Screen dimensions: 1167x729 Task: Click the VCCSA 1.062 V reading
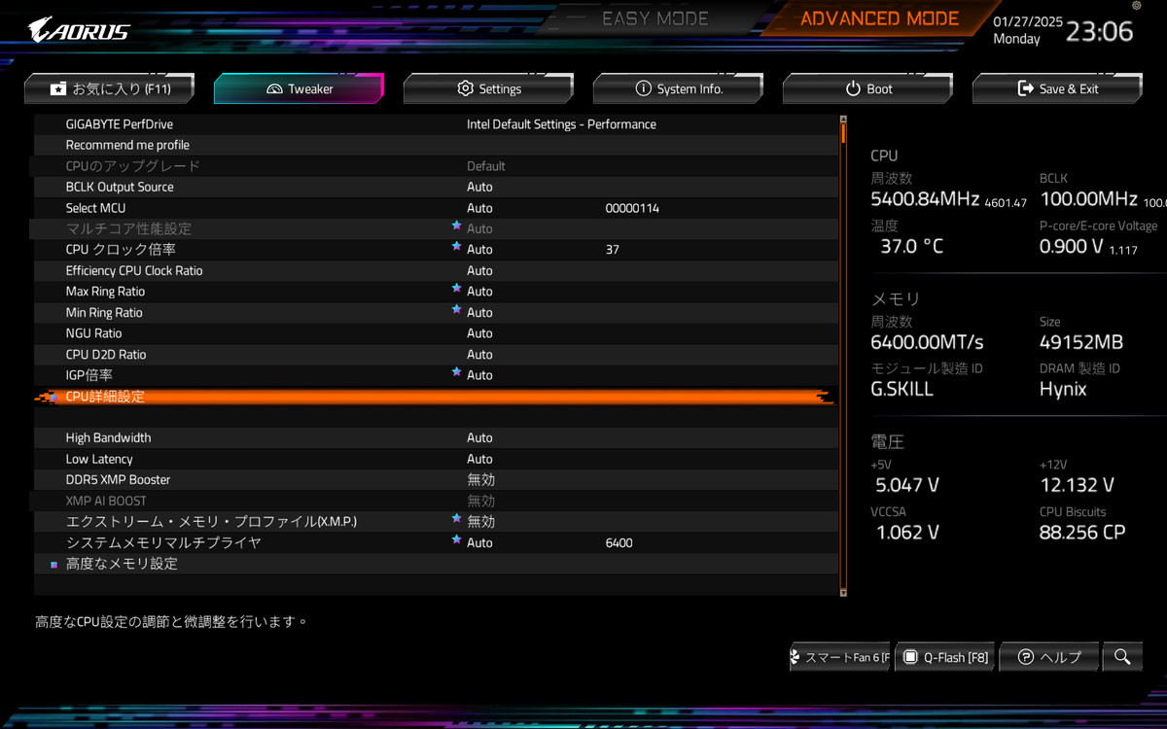tap(907, 532)
